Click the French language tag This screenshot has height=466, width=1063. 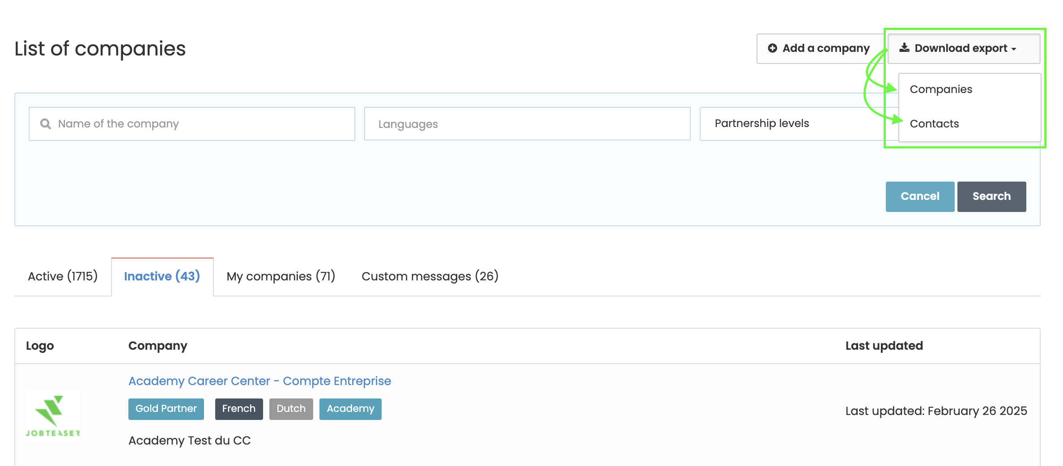point(238,409)
